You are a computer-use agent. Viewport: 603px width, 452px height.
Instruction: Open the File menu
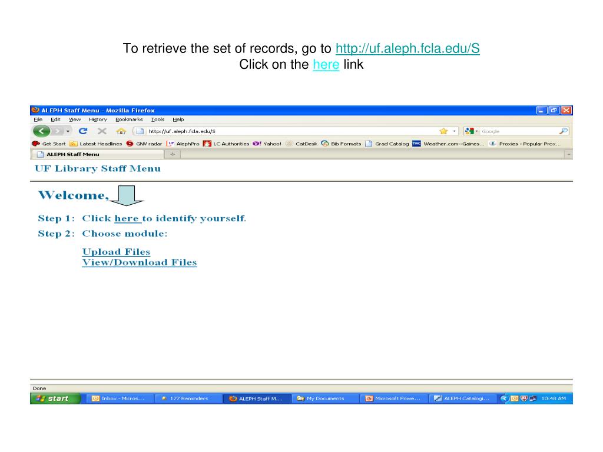coord(38,119)
